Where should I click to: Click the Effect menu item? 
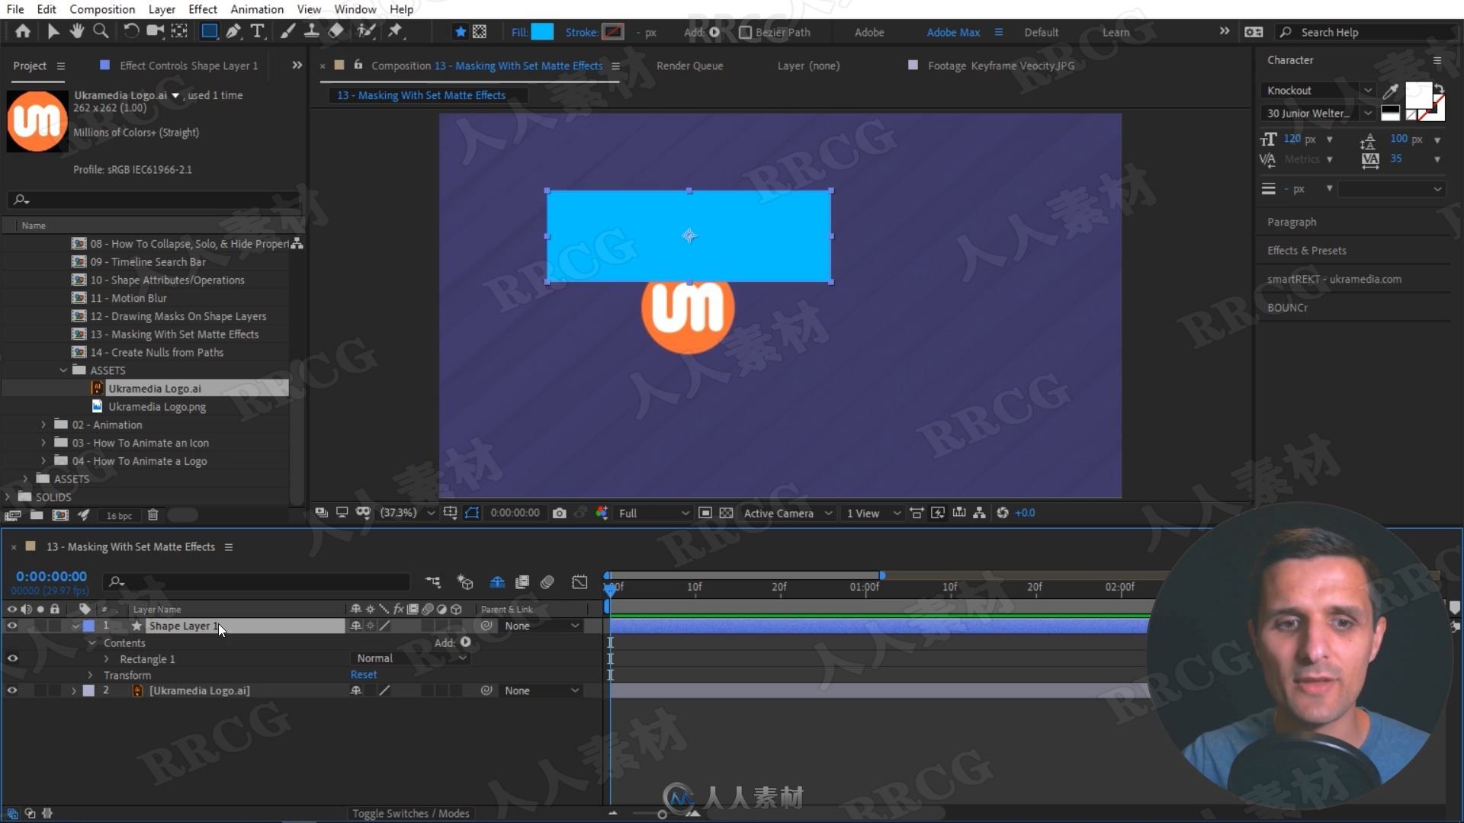click(x=202, y=9)
